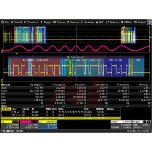This screenshot has height=152, width=152.
Task: Click the Trigger edge icon
Action: (41, 22)
